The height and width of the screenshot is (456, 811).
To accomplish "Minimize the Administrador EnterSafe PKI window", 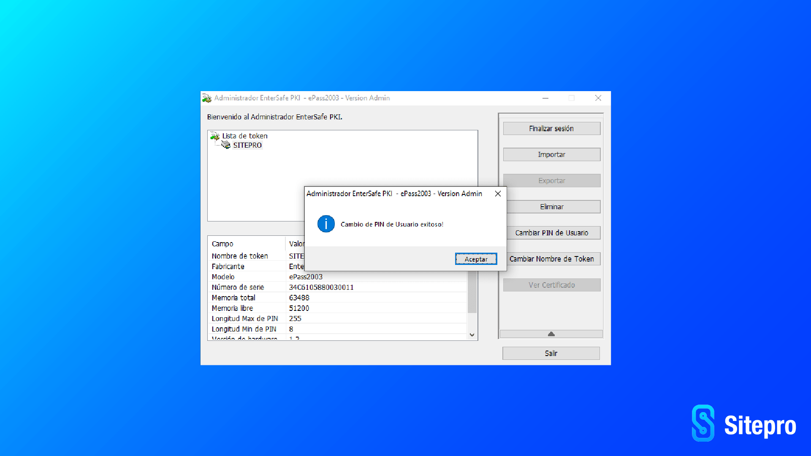I will pyautogui.click(x=545, y=98).
